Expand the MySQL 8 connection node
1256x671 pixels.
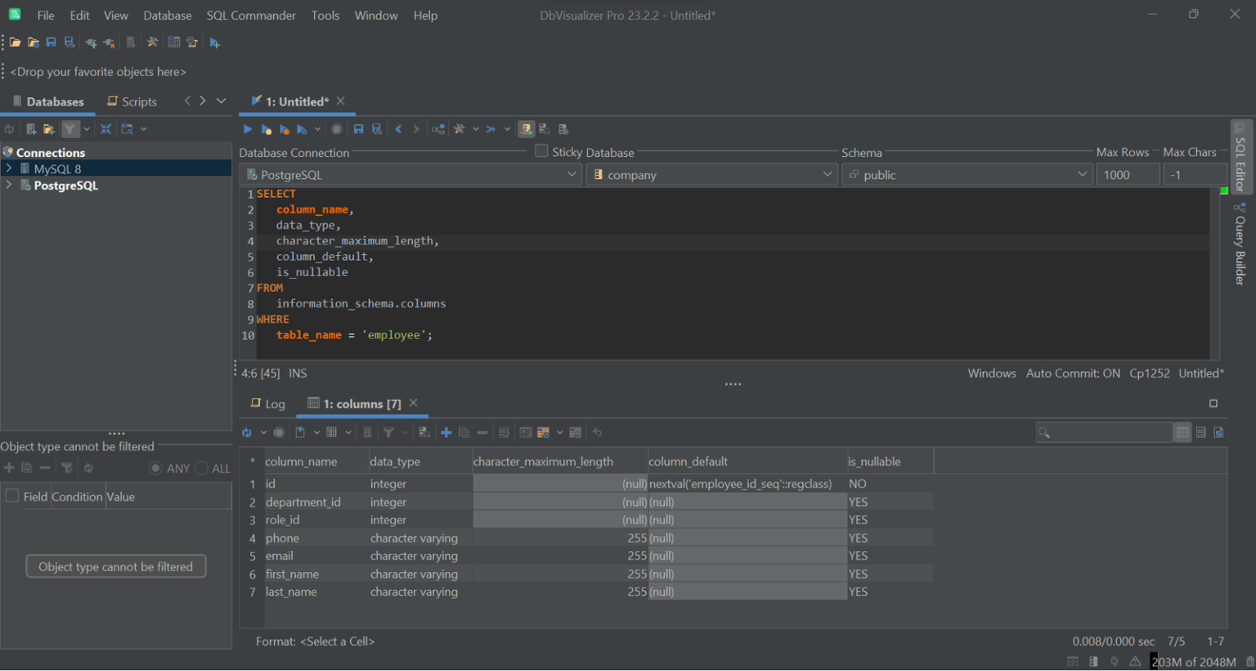[9, 168]
